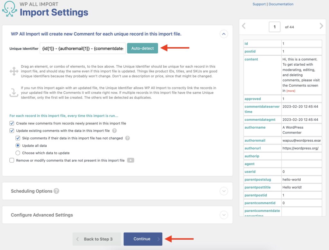Click the record number input field

(275, 27)
